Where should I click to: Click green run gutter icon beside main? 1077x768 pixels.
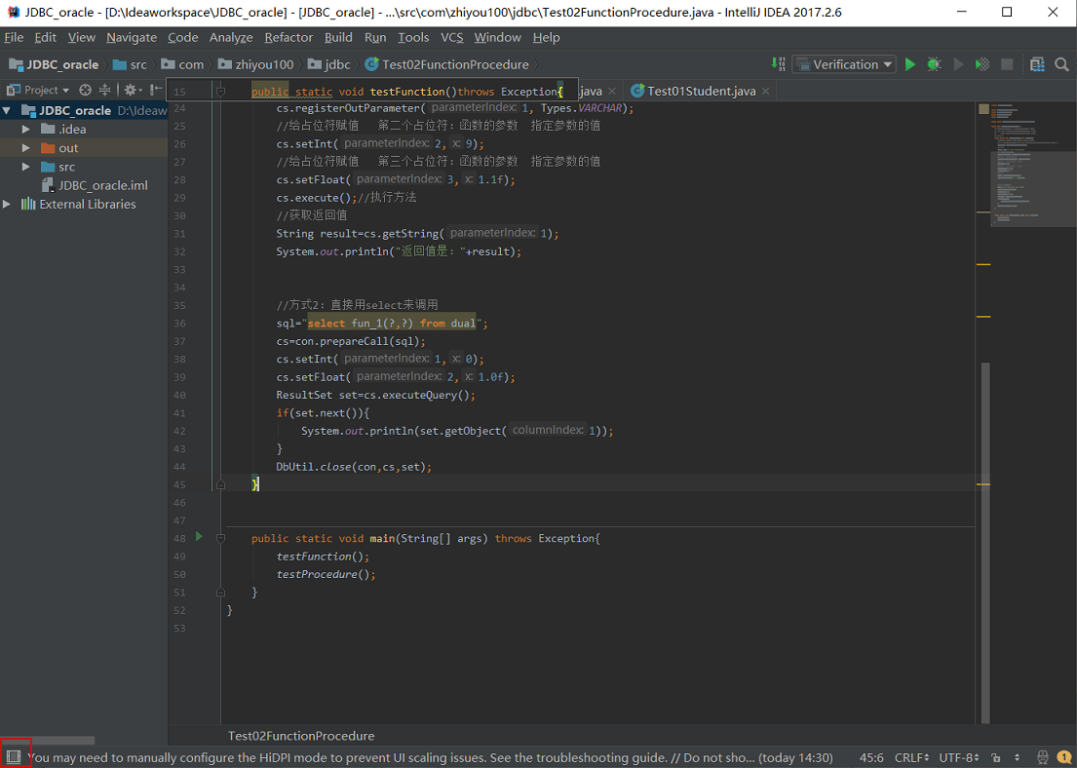click(199, 536)
